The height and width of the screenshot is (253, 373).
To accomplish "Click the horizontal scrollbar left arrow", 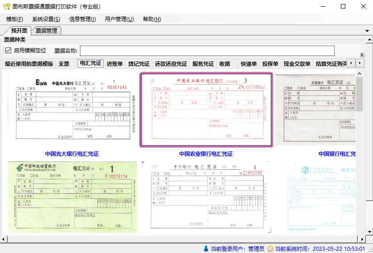I will pos(3,239).
